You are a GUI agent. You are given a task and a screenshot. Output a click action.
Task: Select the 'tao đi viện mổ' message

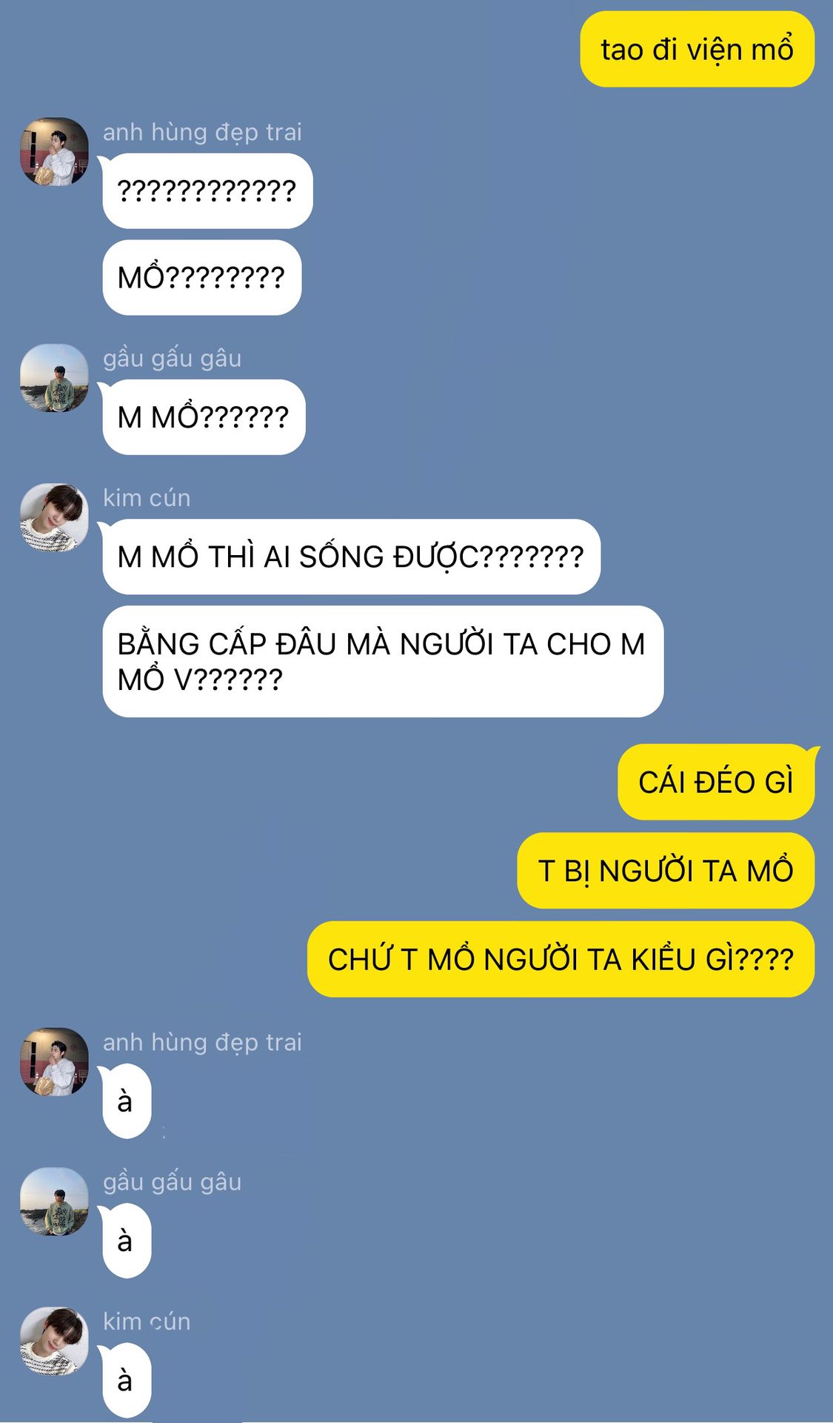697,49
